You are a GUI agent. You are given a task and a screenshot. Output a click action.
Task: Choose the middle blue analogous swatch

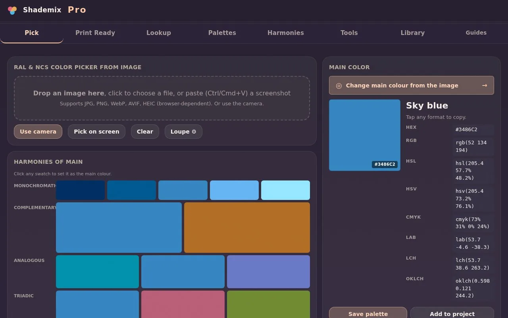coord(183,271)
